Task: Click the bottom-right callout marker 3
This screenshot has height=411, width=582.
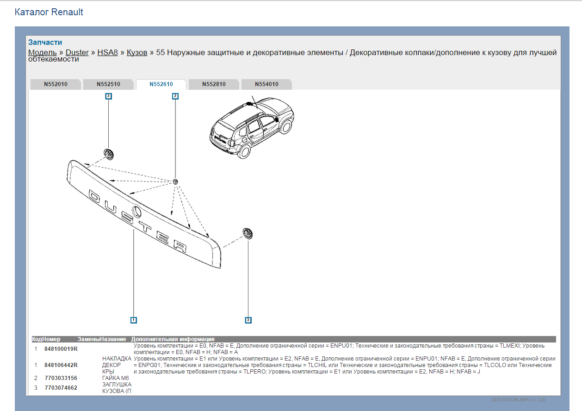Action: (248, 320)
